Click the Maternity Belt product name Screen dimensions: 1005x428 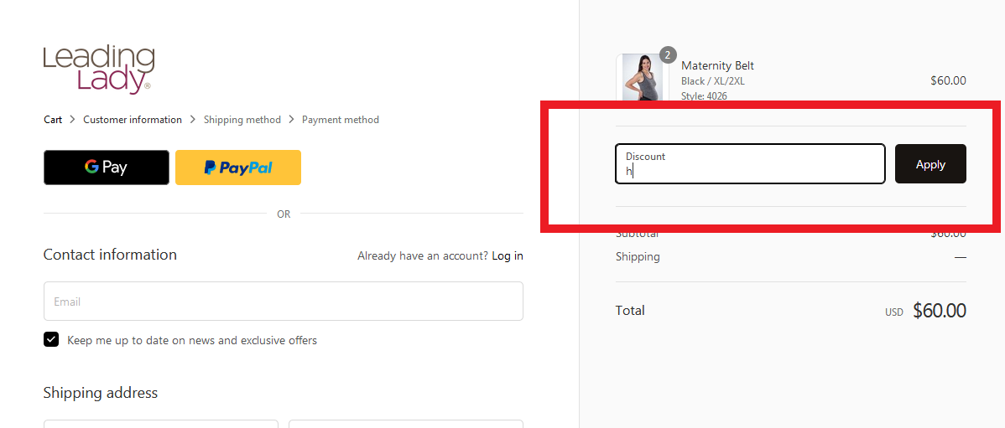(717, 66)
